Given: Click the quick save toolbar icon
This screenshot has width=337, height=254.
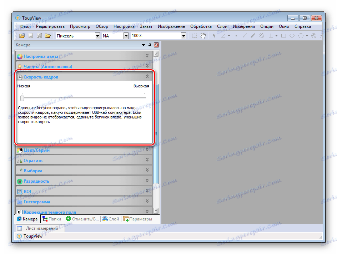Looking at the screenshot, I should [x=39, y=36].
